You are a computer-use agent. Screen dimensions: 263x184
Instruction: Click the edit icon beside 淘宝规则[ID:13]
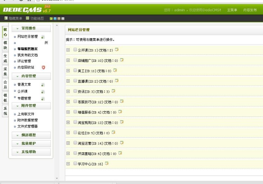pyautogui.click(x=122, y=122)
